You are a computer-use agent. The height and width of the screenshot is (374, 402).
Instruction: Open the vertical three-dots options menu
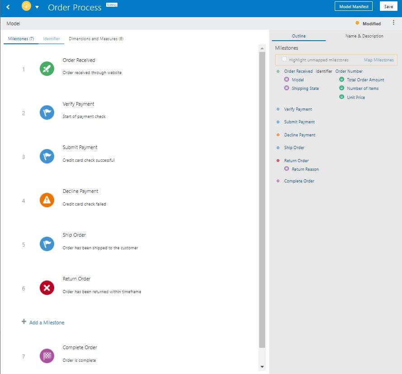pyautogui.click(x=393, y=23)
